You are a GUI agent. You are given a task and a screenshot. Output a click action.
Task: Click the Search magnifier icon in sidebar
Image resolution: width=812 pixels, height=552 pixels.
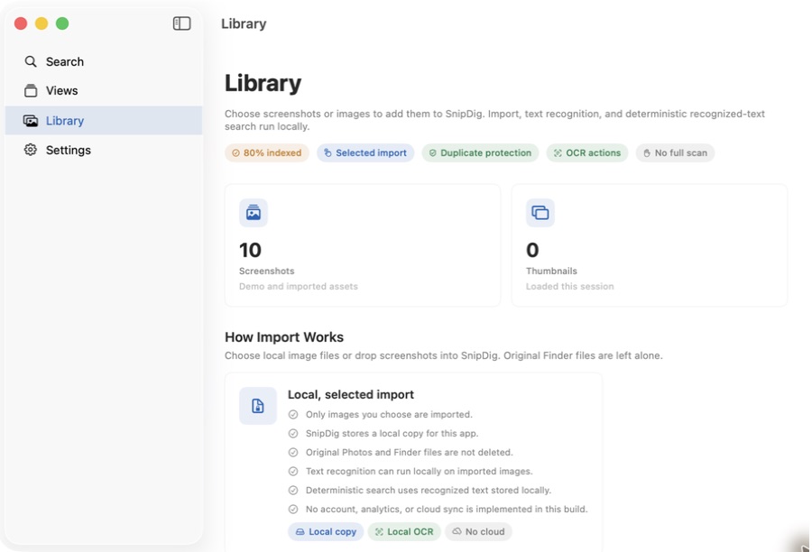(31, 61)
